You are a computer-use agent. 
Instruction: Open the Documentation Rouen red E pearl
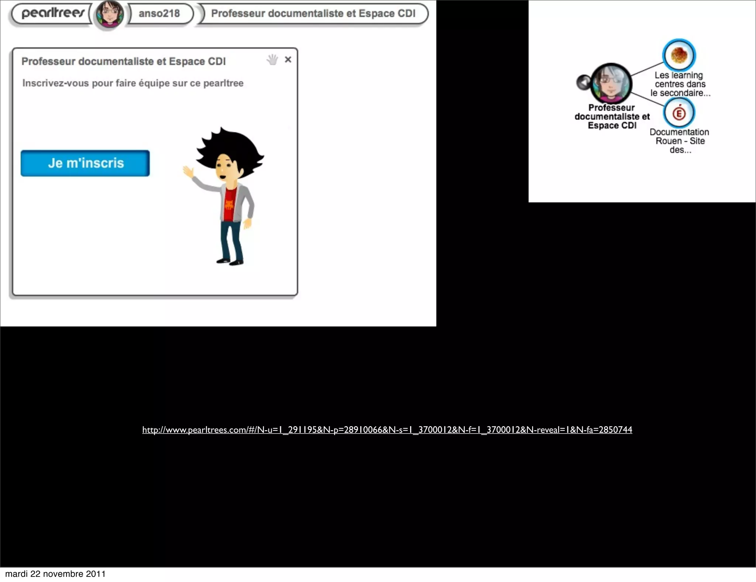(x=679, y=113)
